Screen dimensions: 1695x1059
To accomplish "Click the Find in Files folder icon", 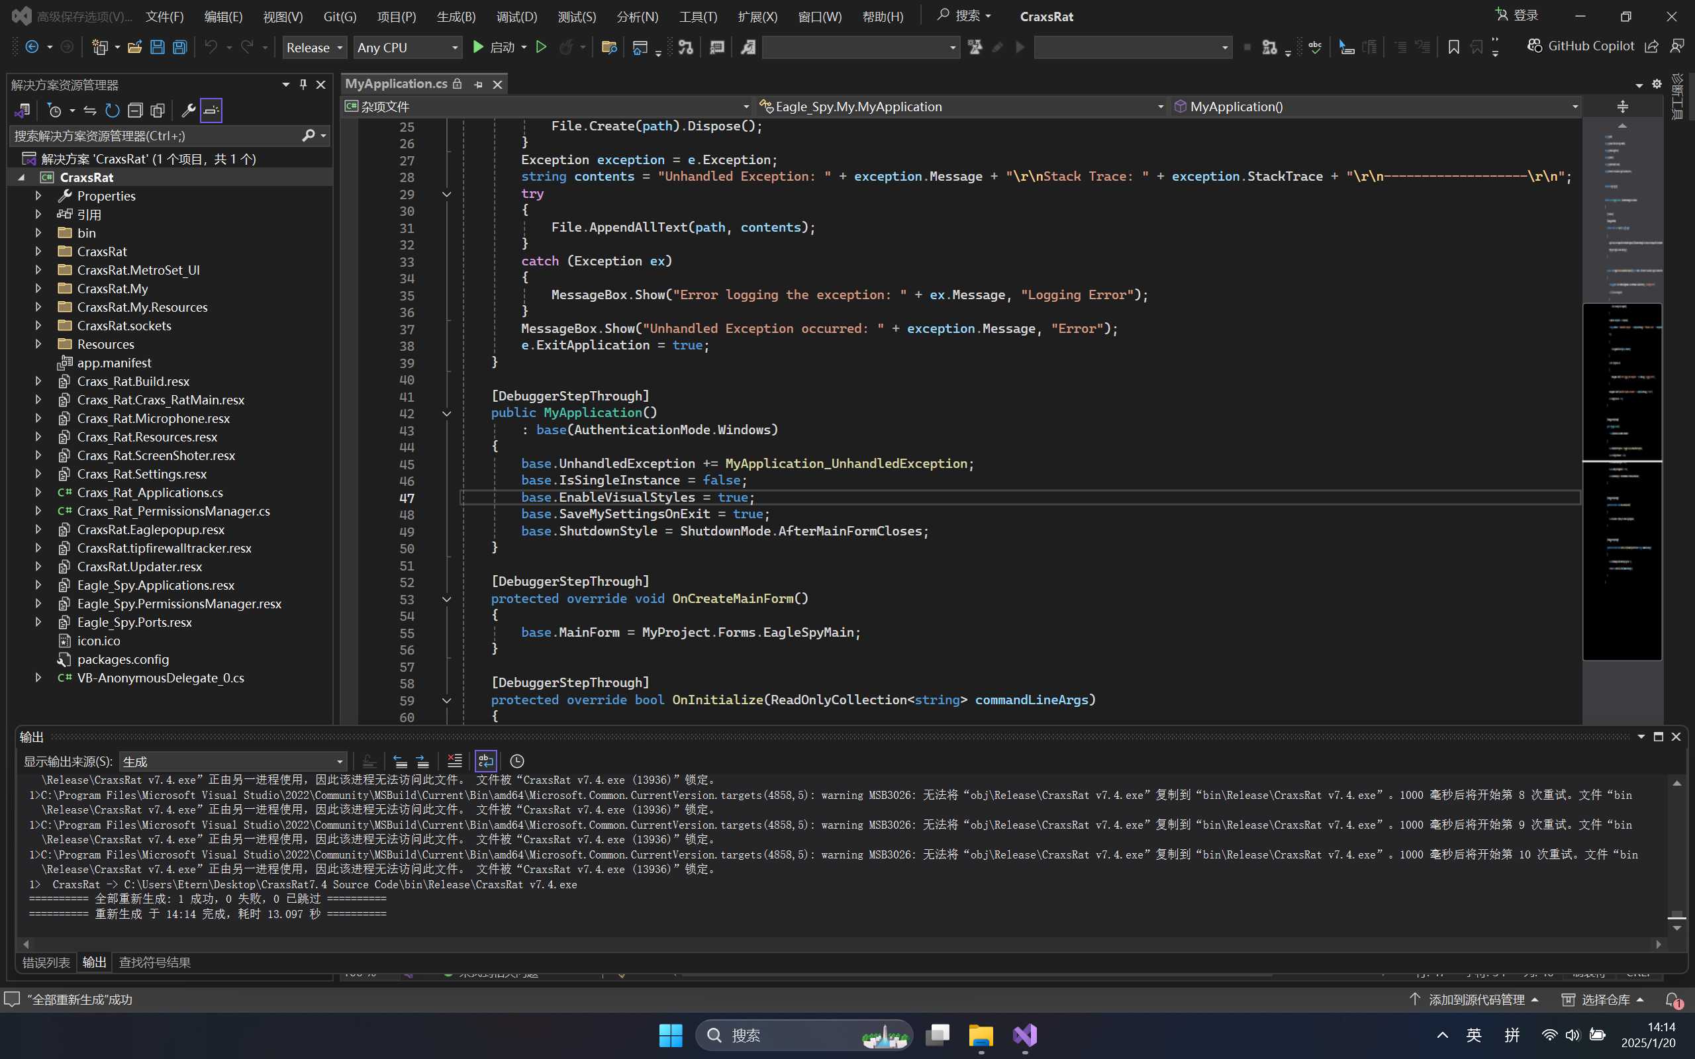I will (x=608, y=47).
